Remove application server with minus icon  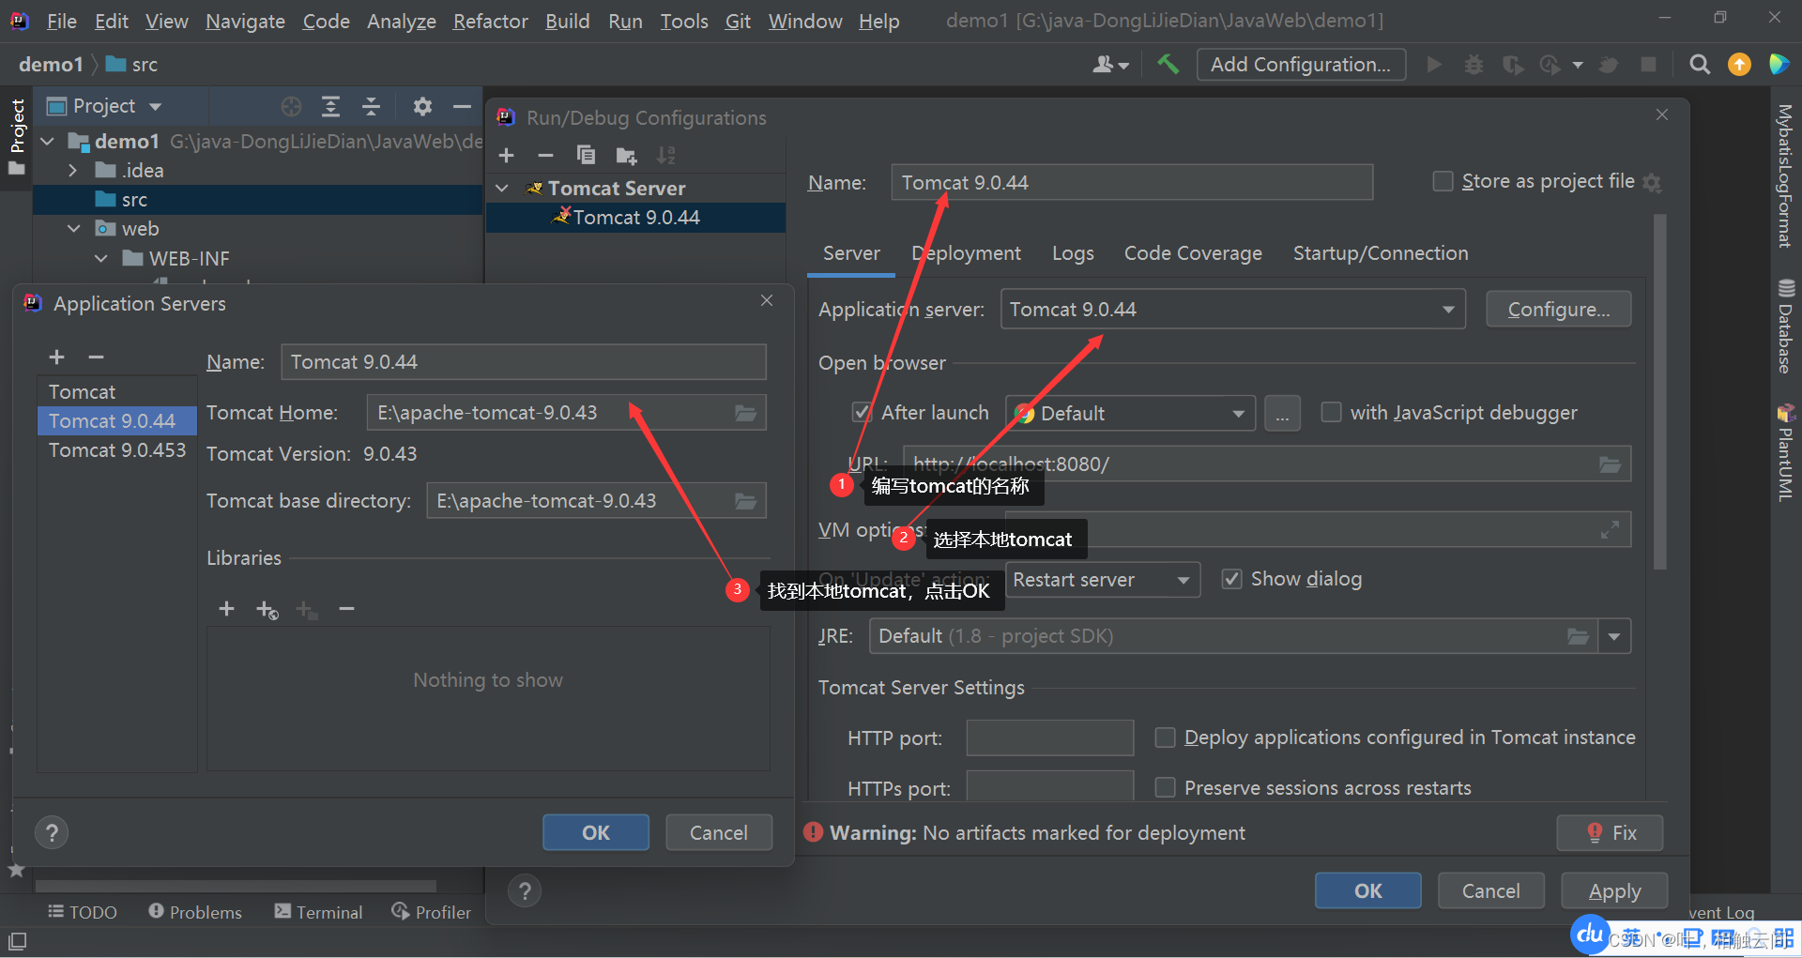coord(96,357)
